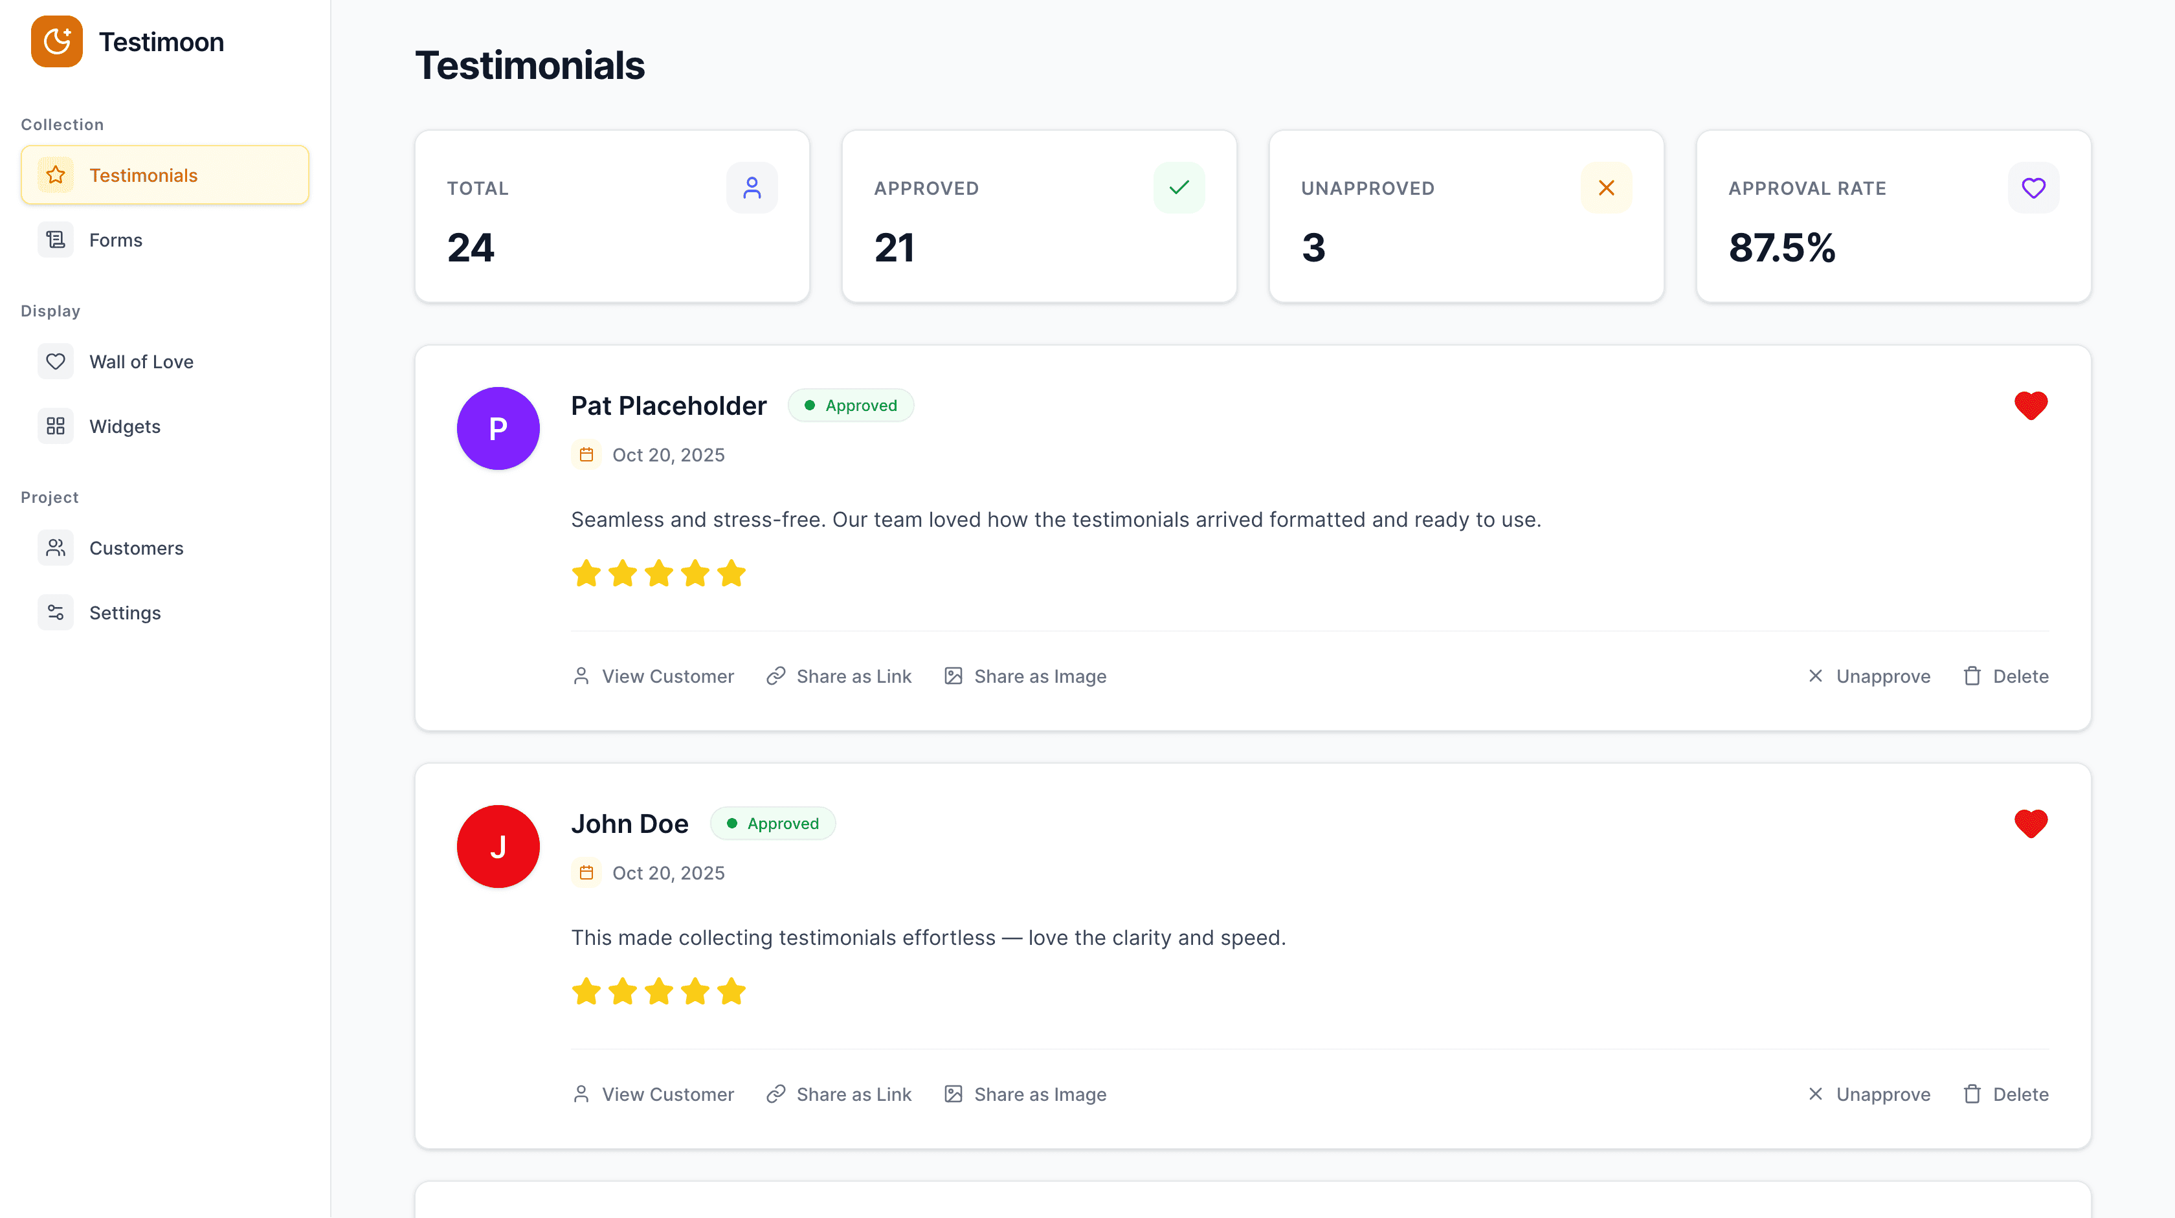The image size is (2175, 1218).
Task: Click Share as Image on Pat's testimonial
Action: pyautogui.click(x=1025, y=676)
